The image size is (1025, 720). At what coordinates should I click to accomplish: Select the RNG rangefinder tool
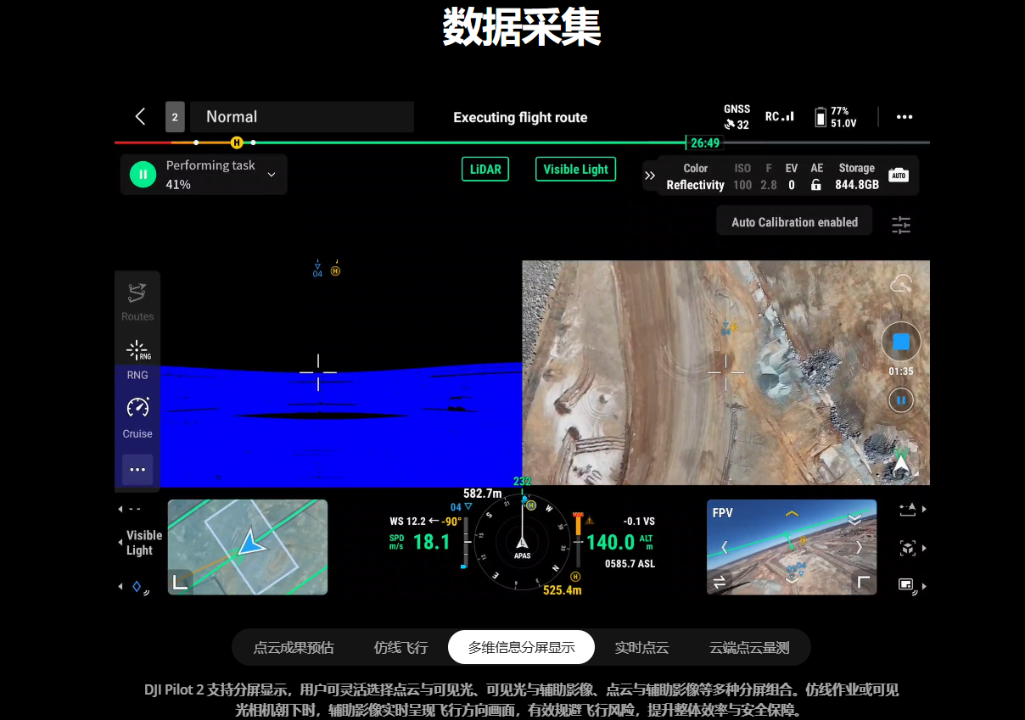tap(137, 359)
